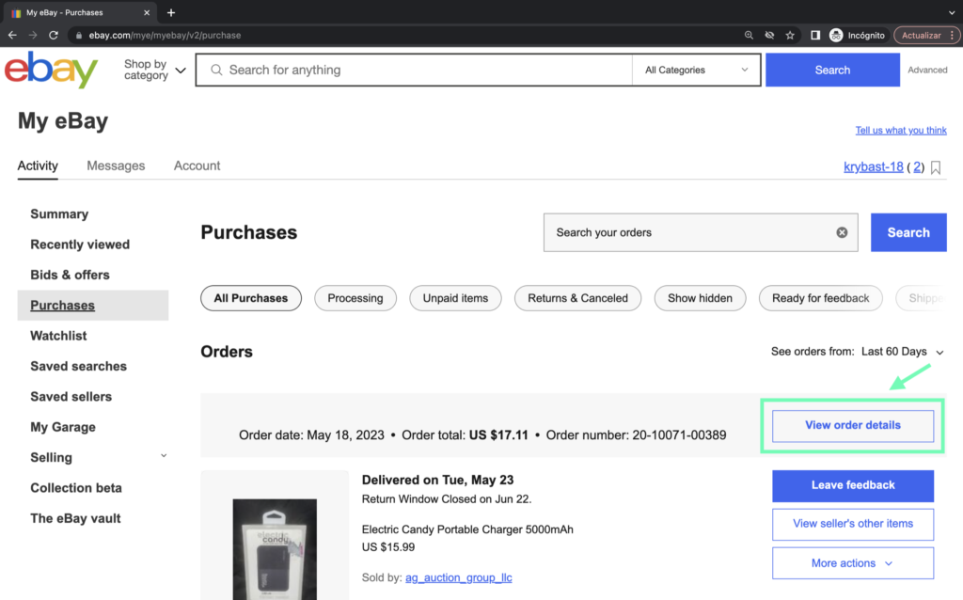Switch to the Account tab
The height and width of the screenshot is (600, 963).
click(197, 166)
